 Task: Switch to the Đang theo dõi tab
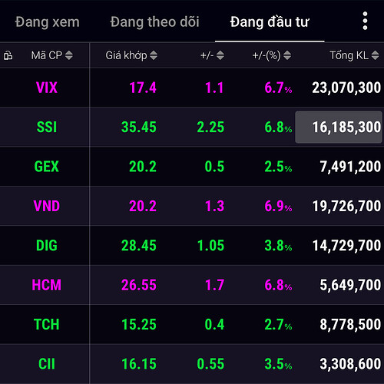click(x=154, y=22)
